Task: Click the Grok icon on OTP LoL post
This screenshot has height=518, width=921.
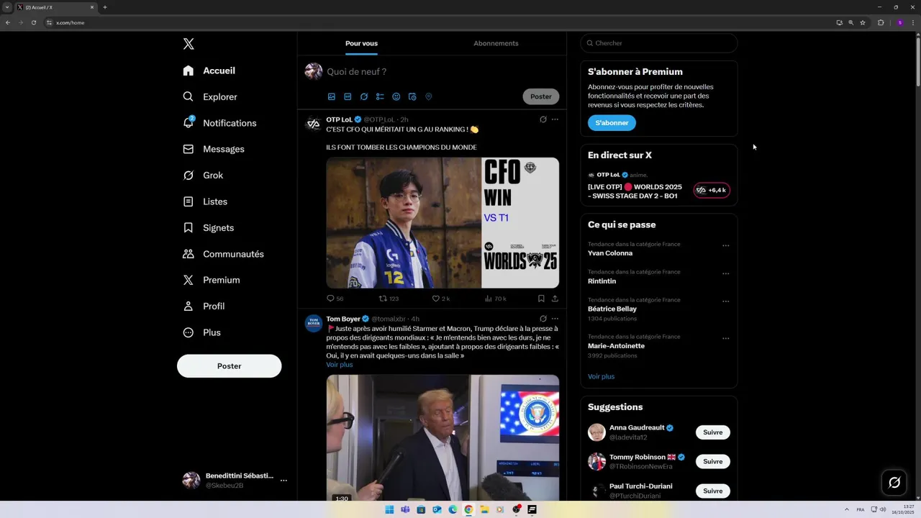Action: pyautogui.click(x=543, y=119)
